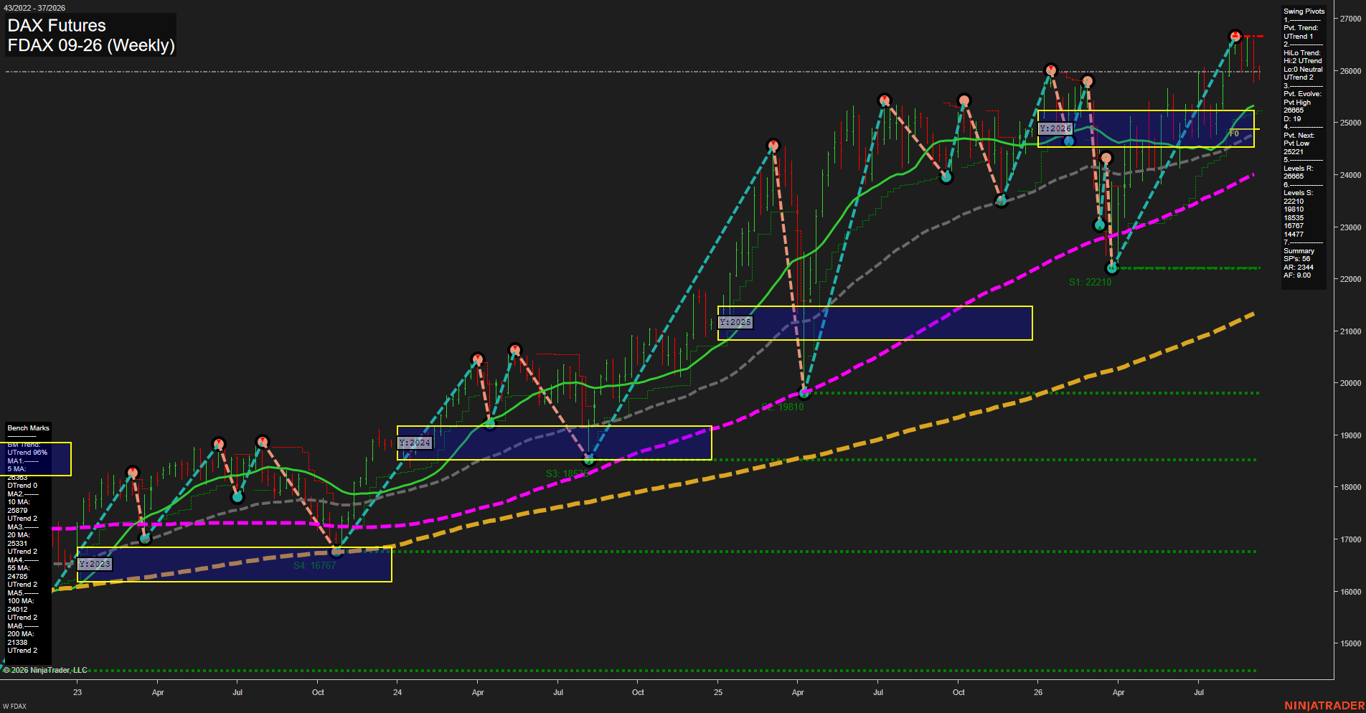Click the 10 MA: label in Bench Marks
1366x713 pixels.
click(x=19, y=502)
